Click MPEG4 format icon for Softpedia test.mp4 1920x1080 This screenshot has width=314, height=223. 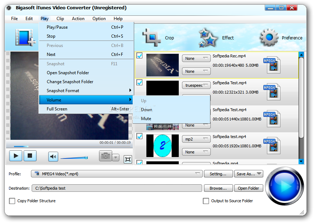[x=272, y=146]
